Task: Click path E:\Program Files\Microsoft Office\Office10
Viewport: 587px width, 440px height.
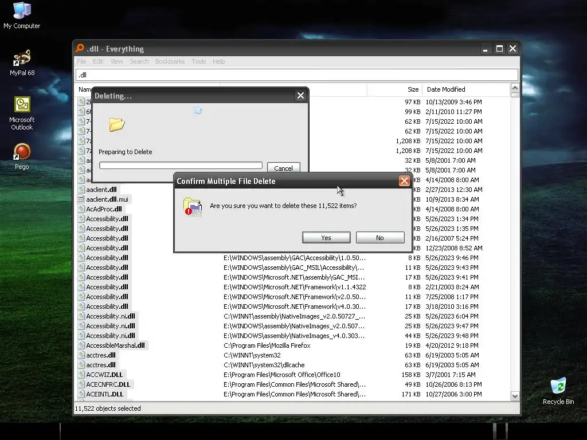Action: point(282,375)
